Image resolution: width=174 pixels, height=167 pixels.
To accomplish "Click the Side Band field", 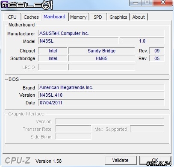I will [x=73, y=137].
